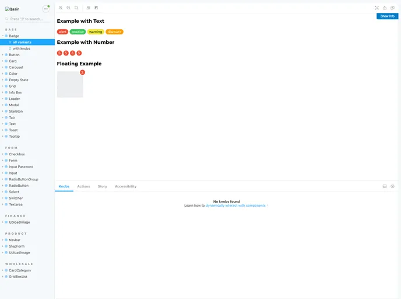
Task: Click the zoom out icon in toolbar
Action: click(x=68, y=8)
